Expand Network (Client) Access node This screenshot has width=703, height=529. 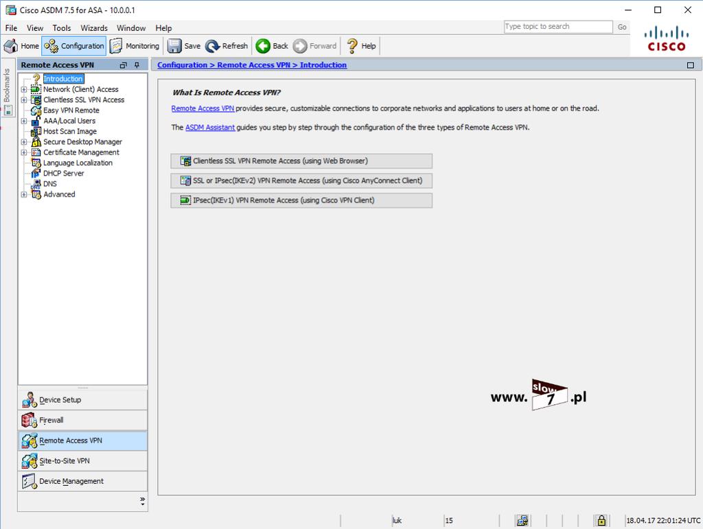pyautogui.click(x=24, y=89)
